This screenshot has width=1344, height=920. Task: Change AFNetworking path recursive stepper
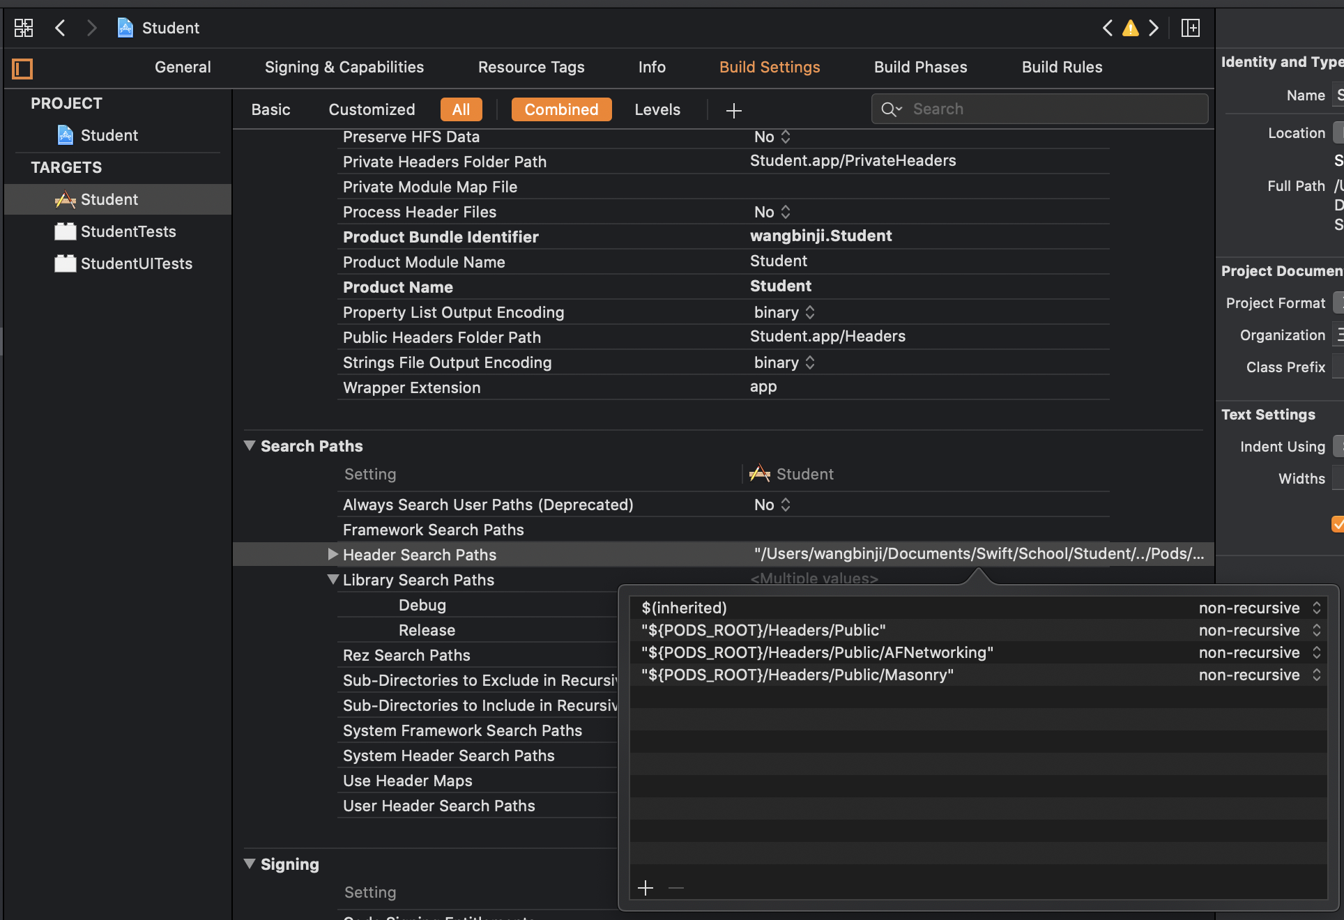[1316, 652]
